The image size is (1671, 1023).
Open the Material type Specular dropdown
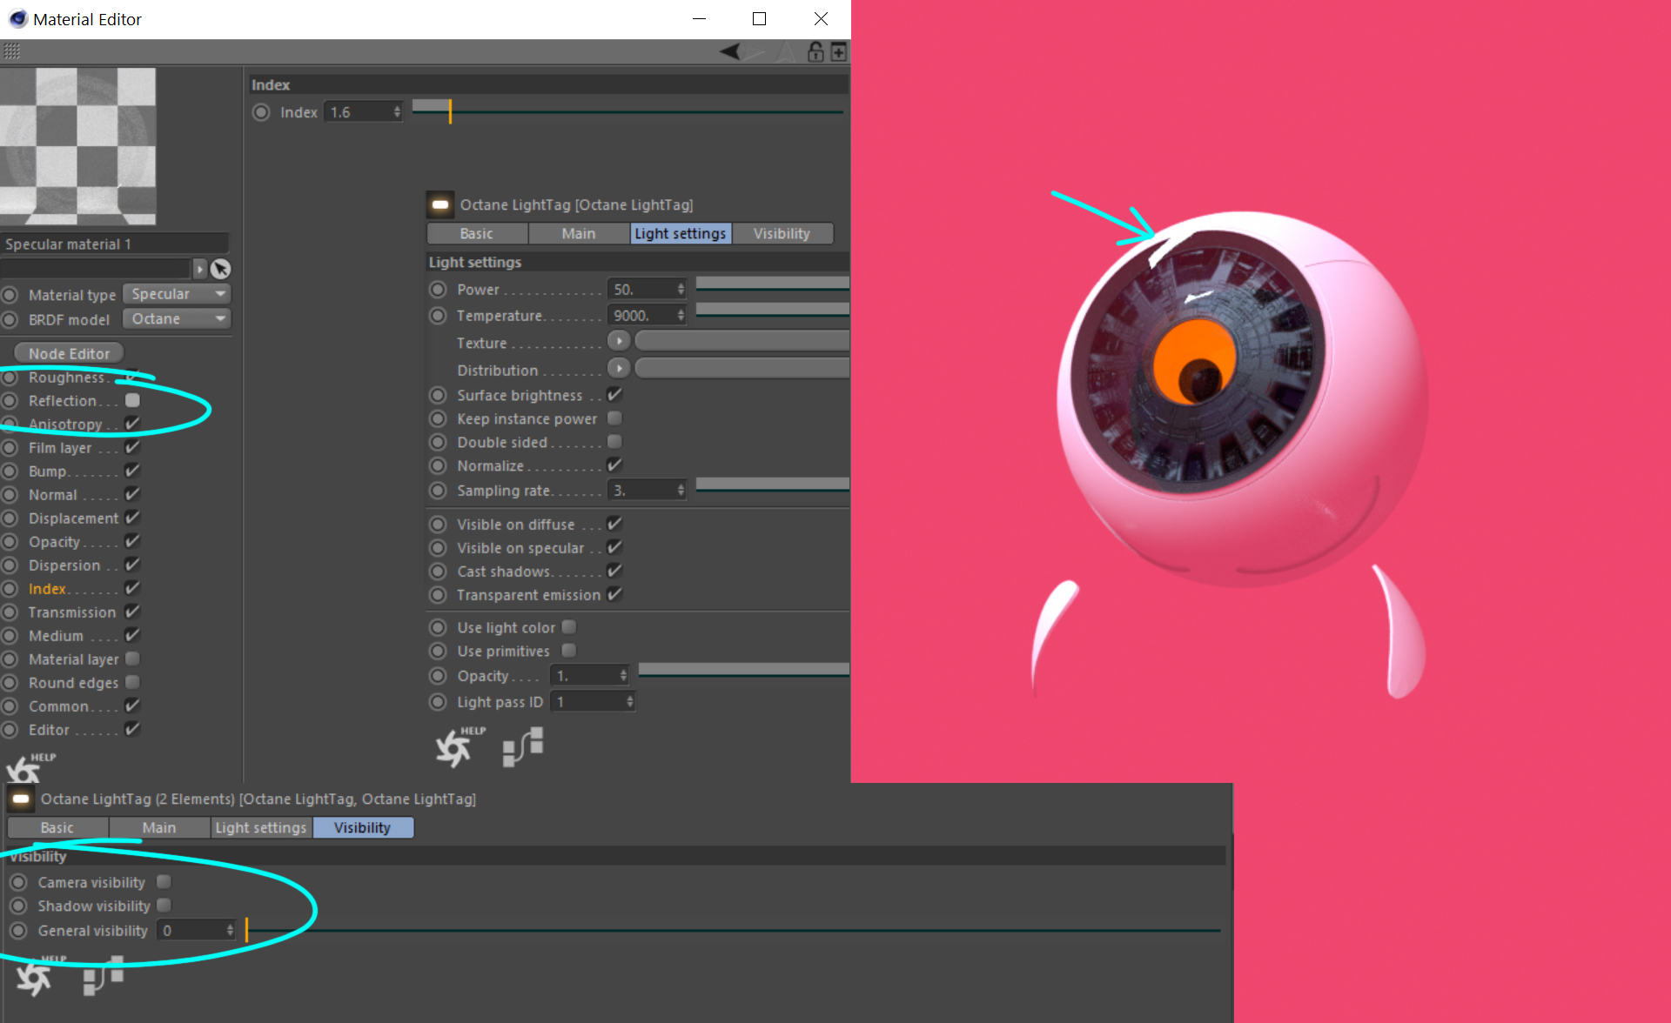pos(177,294)
